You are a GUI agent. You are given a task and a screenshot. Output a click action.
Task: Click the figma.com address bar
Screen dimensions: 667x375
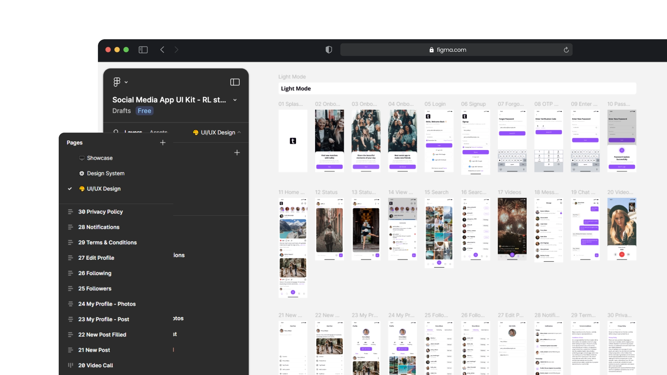tap(456, 50)
